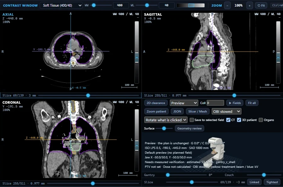Screen dimensions: 283x187
Task: Open the OBI stowed dropdown
Action: [226, 111]
